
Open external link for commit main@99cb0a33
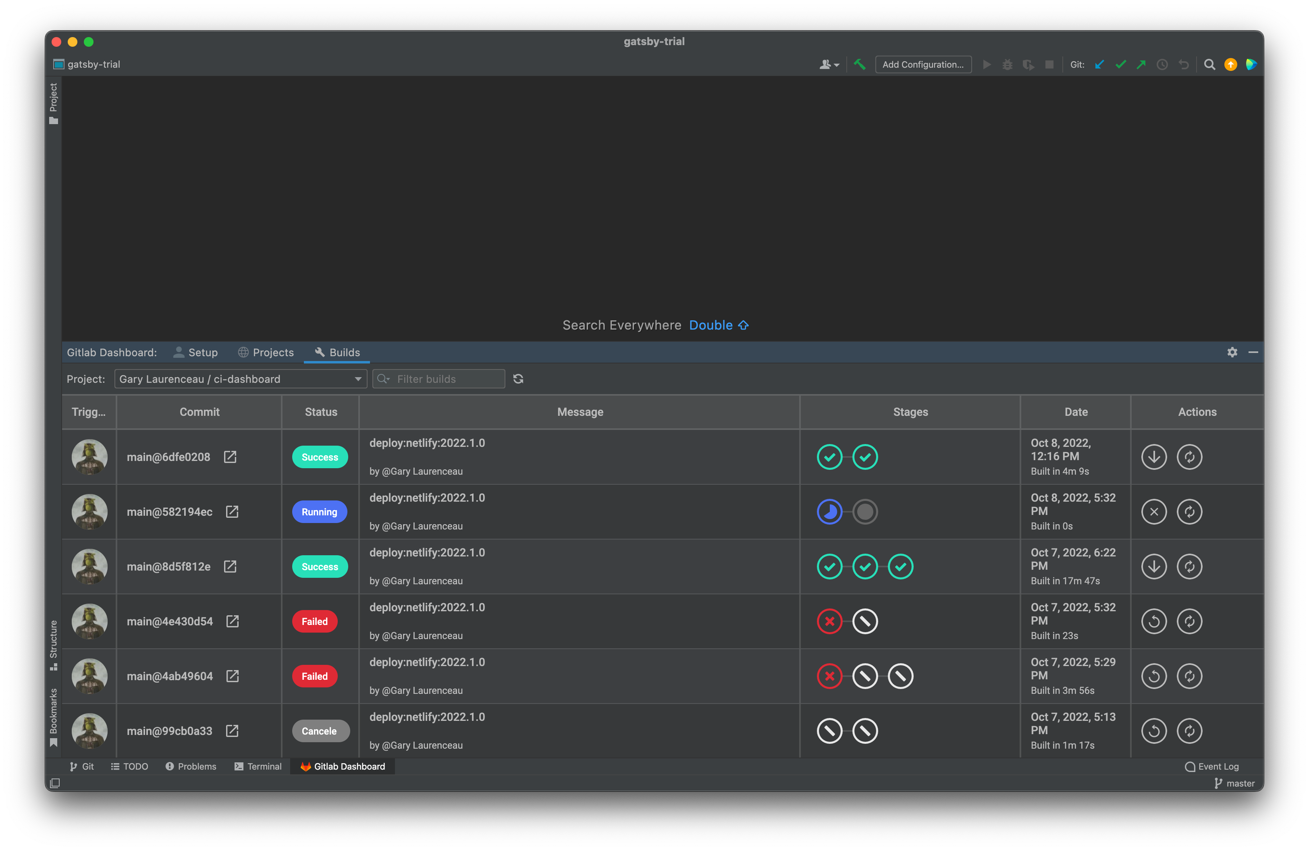(x=232, y=731)
